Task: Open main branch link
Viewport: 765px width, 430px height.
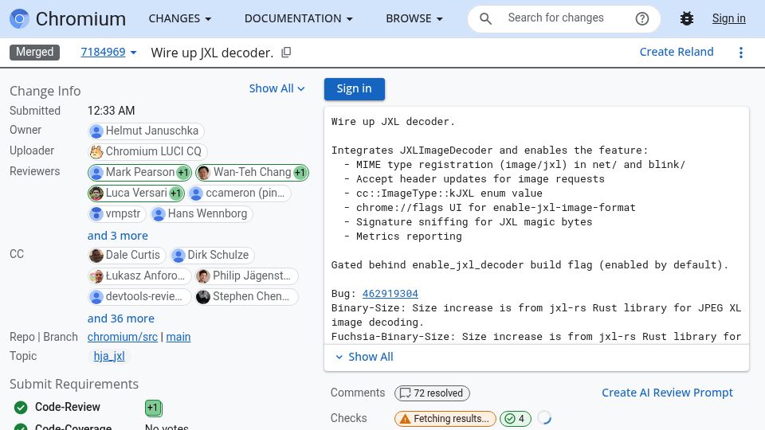Action: point(178,337)
